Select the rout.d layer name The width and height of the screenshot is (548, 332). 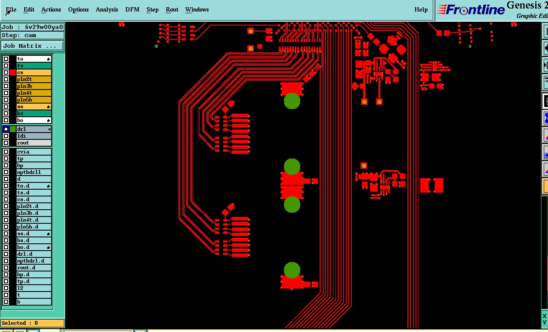pos(34,268)
